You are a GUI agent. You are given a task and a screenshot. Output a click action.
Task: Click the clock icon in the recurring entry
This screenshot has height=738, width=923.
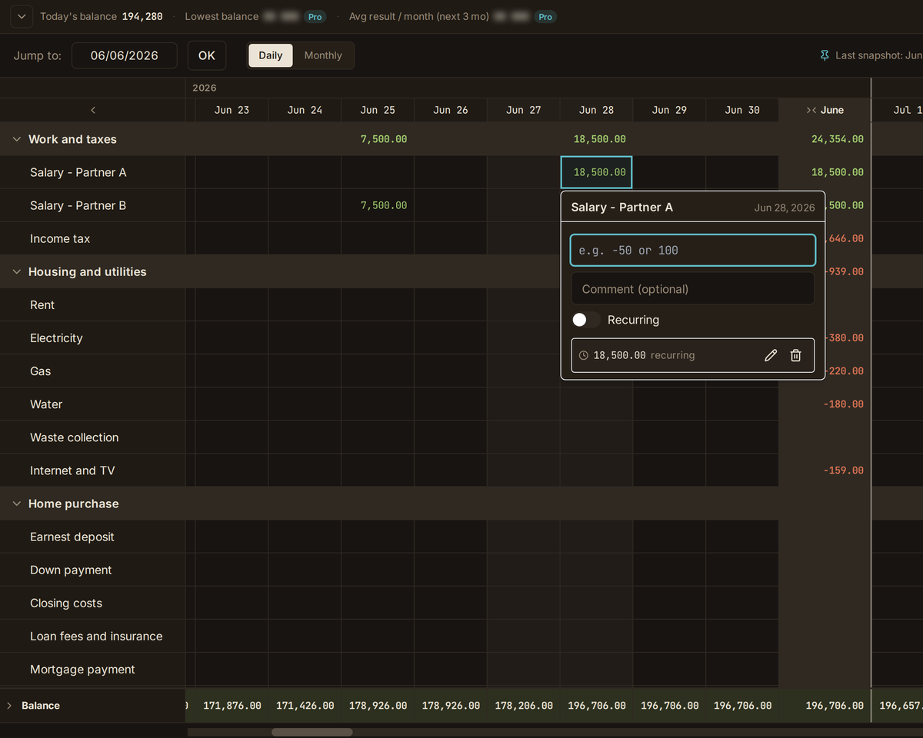click(x=584, y=356)
